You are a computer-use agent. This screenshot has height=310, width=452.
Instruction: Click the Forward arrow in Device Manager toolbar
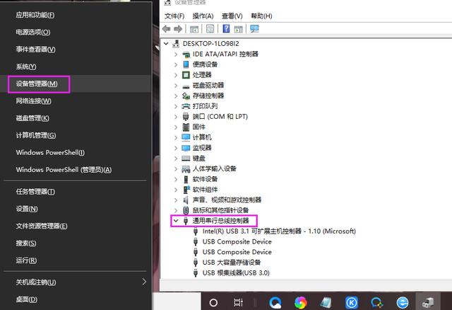click(178, 28)
